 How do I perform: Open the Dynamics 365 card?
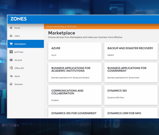coord(131,95)
